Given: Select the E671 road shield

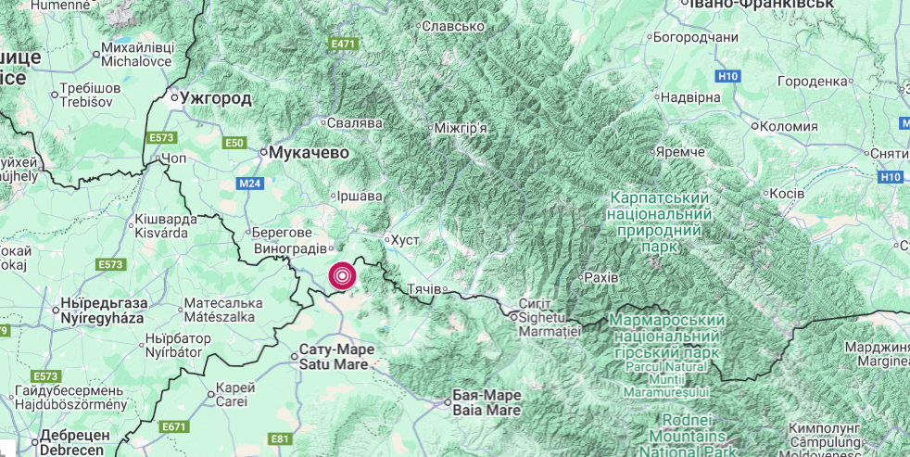Looking at the screenshot, I should tap(175, 427).
